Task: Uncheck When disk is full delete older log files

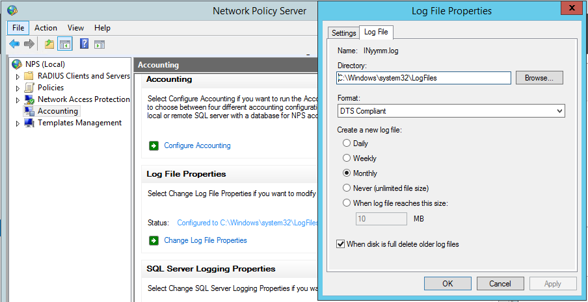Action: [340, 244]
